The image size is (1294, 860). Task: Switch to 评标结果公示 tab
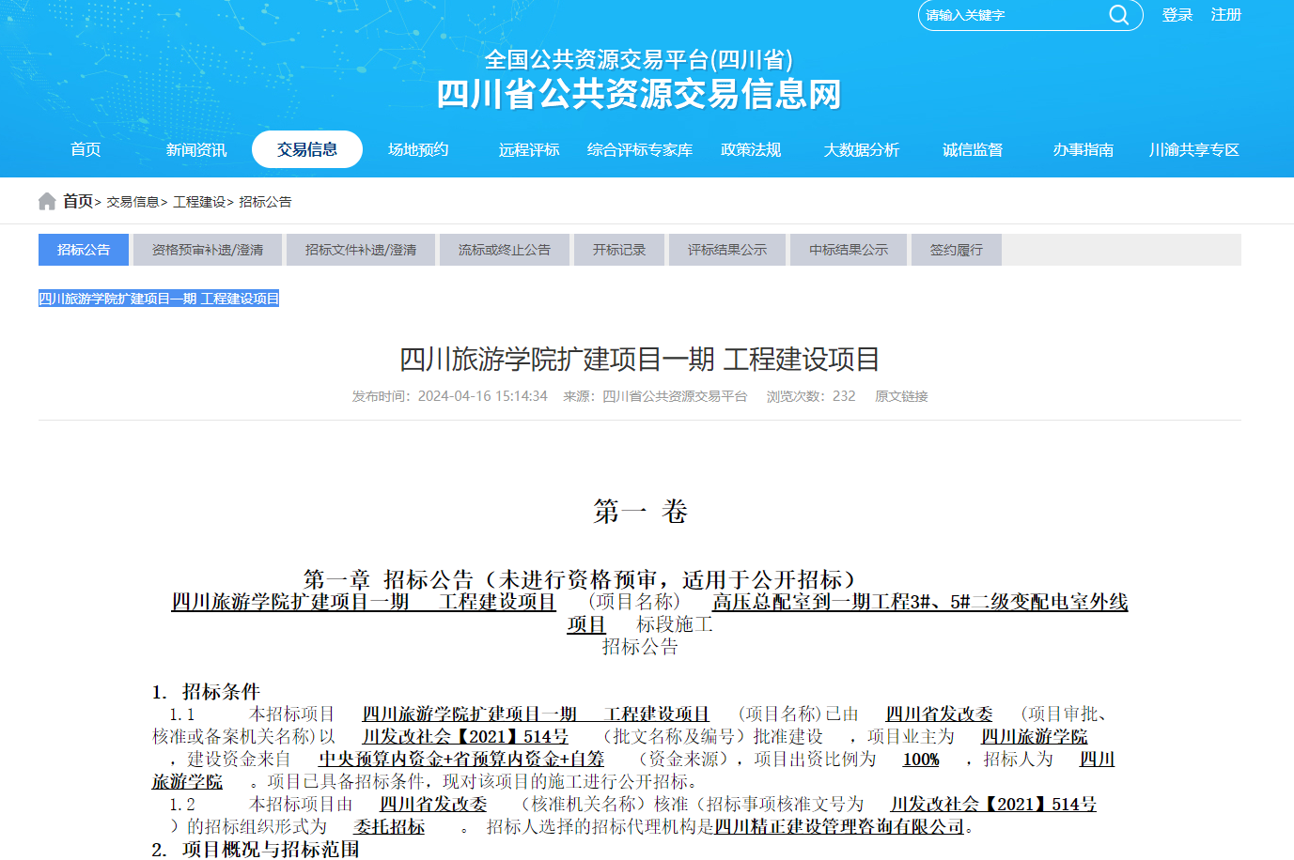coord(727,250)
